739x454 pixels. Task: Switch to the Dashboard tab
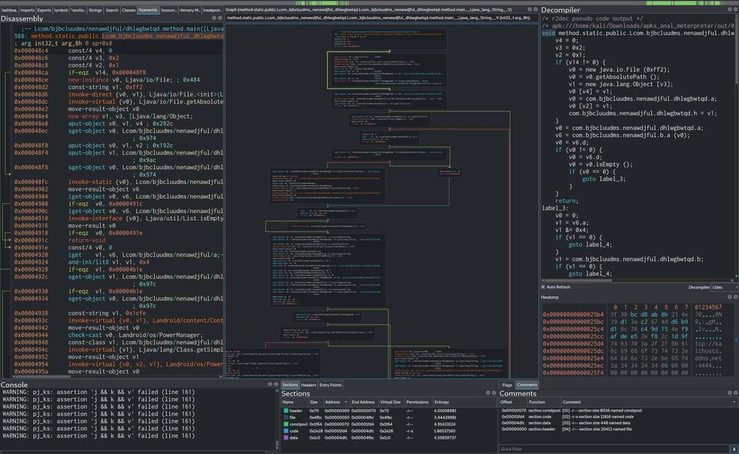9,10
